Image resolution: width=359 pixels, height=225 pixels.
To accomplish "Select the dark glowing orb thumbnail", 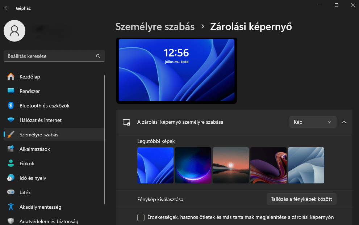I will [x=193, y=165].
